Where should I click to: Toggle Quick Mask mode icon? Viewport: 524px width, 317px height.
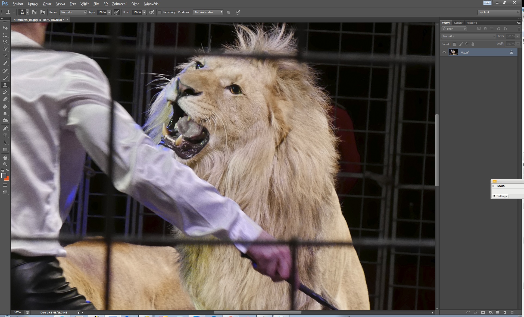pyautogui.click(x=5, y=185)
